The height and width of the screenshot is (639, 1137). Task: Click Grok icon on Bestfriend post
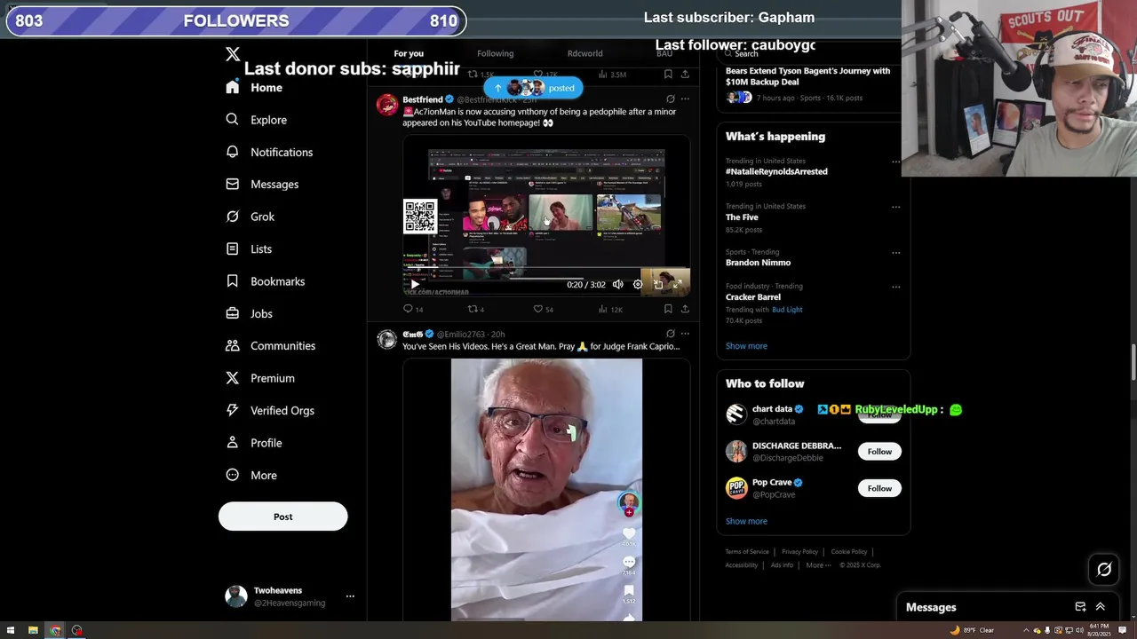tap(671, 99)
